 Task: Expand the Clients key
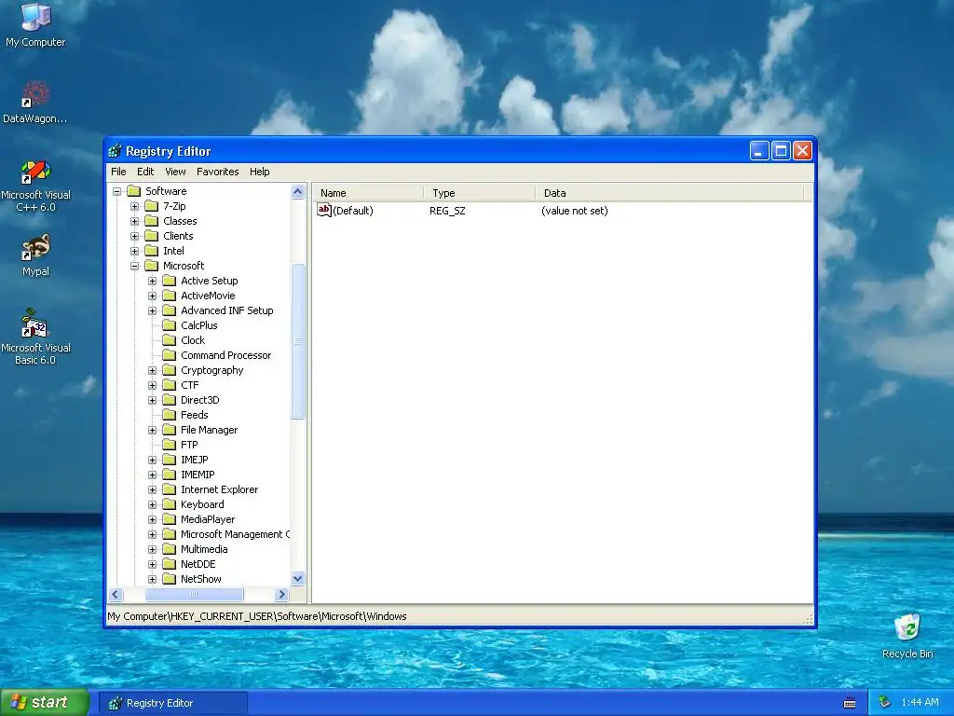pos(134,236)
